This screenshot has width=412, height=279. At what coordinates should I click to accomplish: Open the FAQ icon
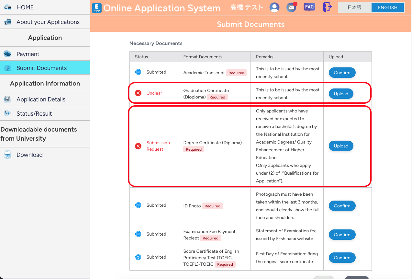click(x=309, y=7)
